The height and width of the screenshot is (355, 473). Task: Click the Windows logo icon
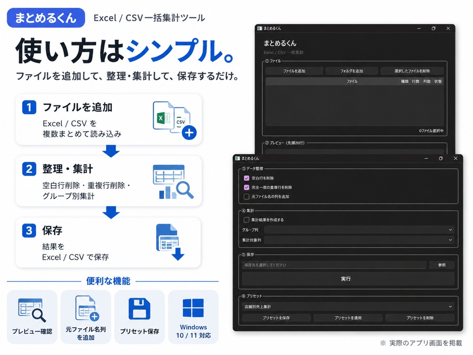coord(193,308)
